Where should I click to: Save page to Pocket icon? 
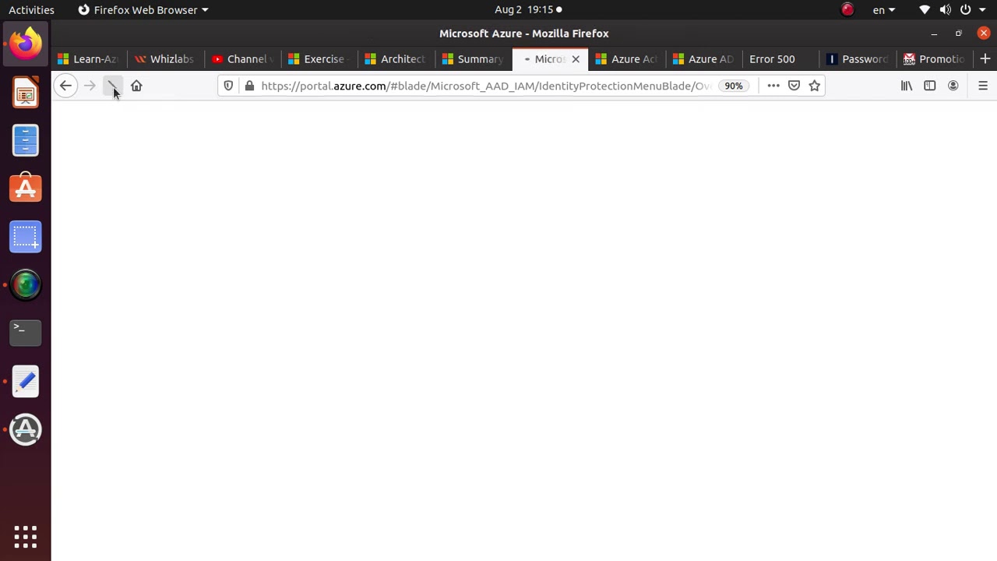click(794, 86)
